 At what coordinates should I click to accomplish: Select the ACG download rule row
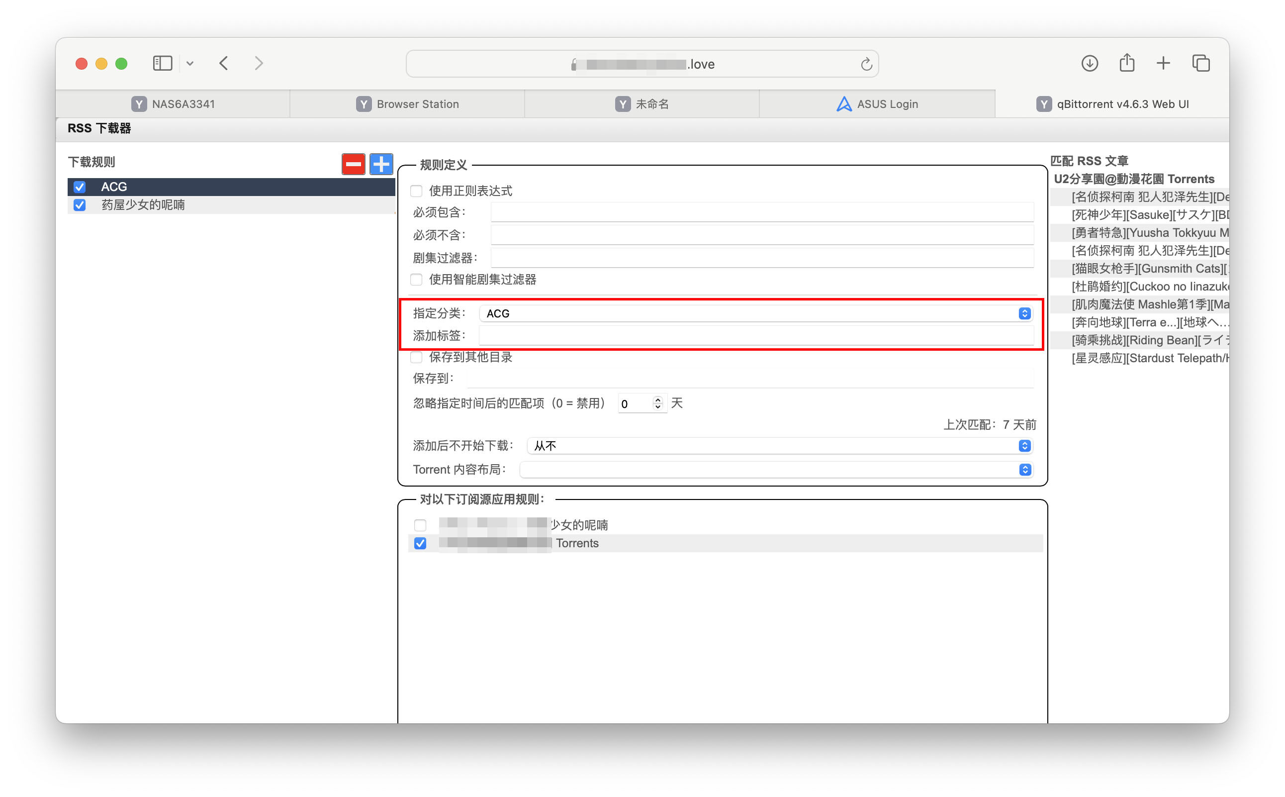click(x=231, y=187)
